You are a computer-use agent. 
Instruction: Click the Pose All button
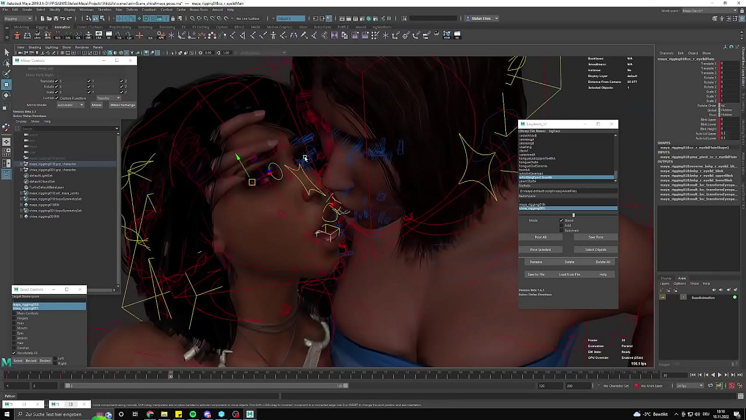[540, 237]
